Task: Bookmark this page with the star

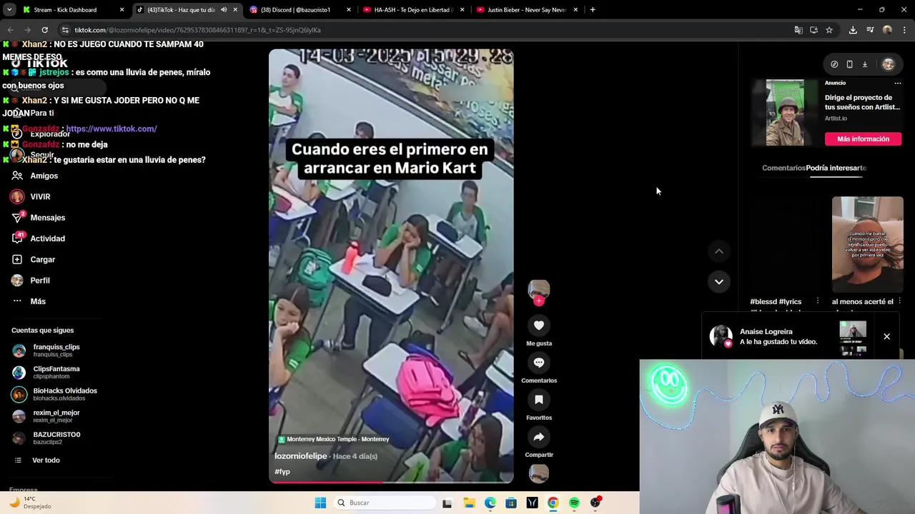Action: (x=829, y=30)
